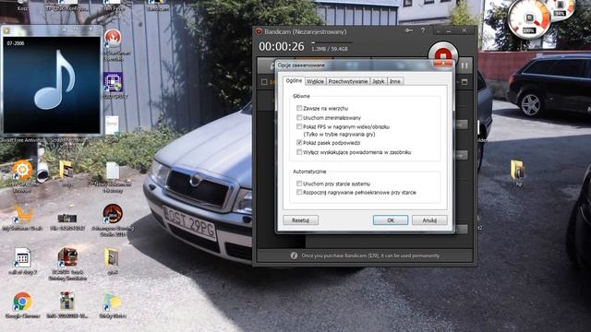
Task: Toggle 'Pokaż FPS w nagranym wideo/obrazku' checkbox
Action: (299, 126)
